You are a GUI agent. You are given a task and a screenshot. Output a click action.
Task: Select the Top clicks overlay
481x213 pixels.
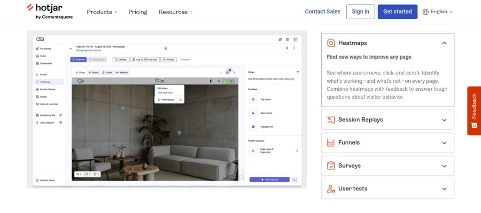pyautogui.click(x=260, y=99)
